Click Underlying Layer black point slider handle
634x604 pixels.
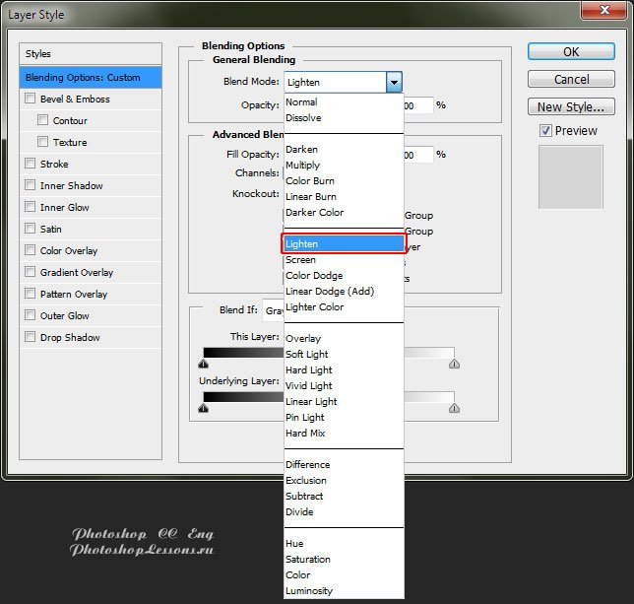tap(203, 407)
